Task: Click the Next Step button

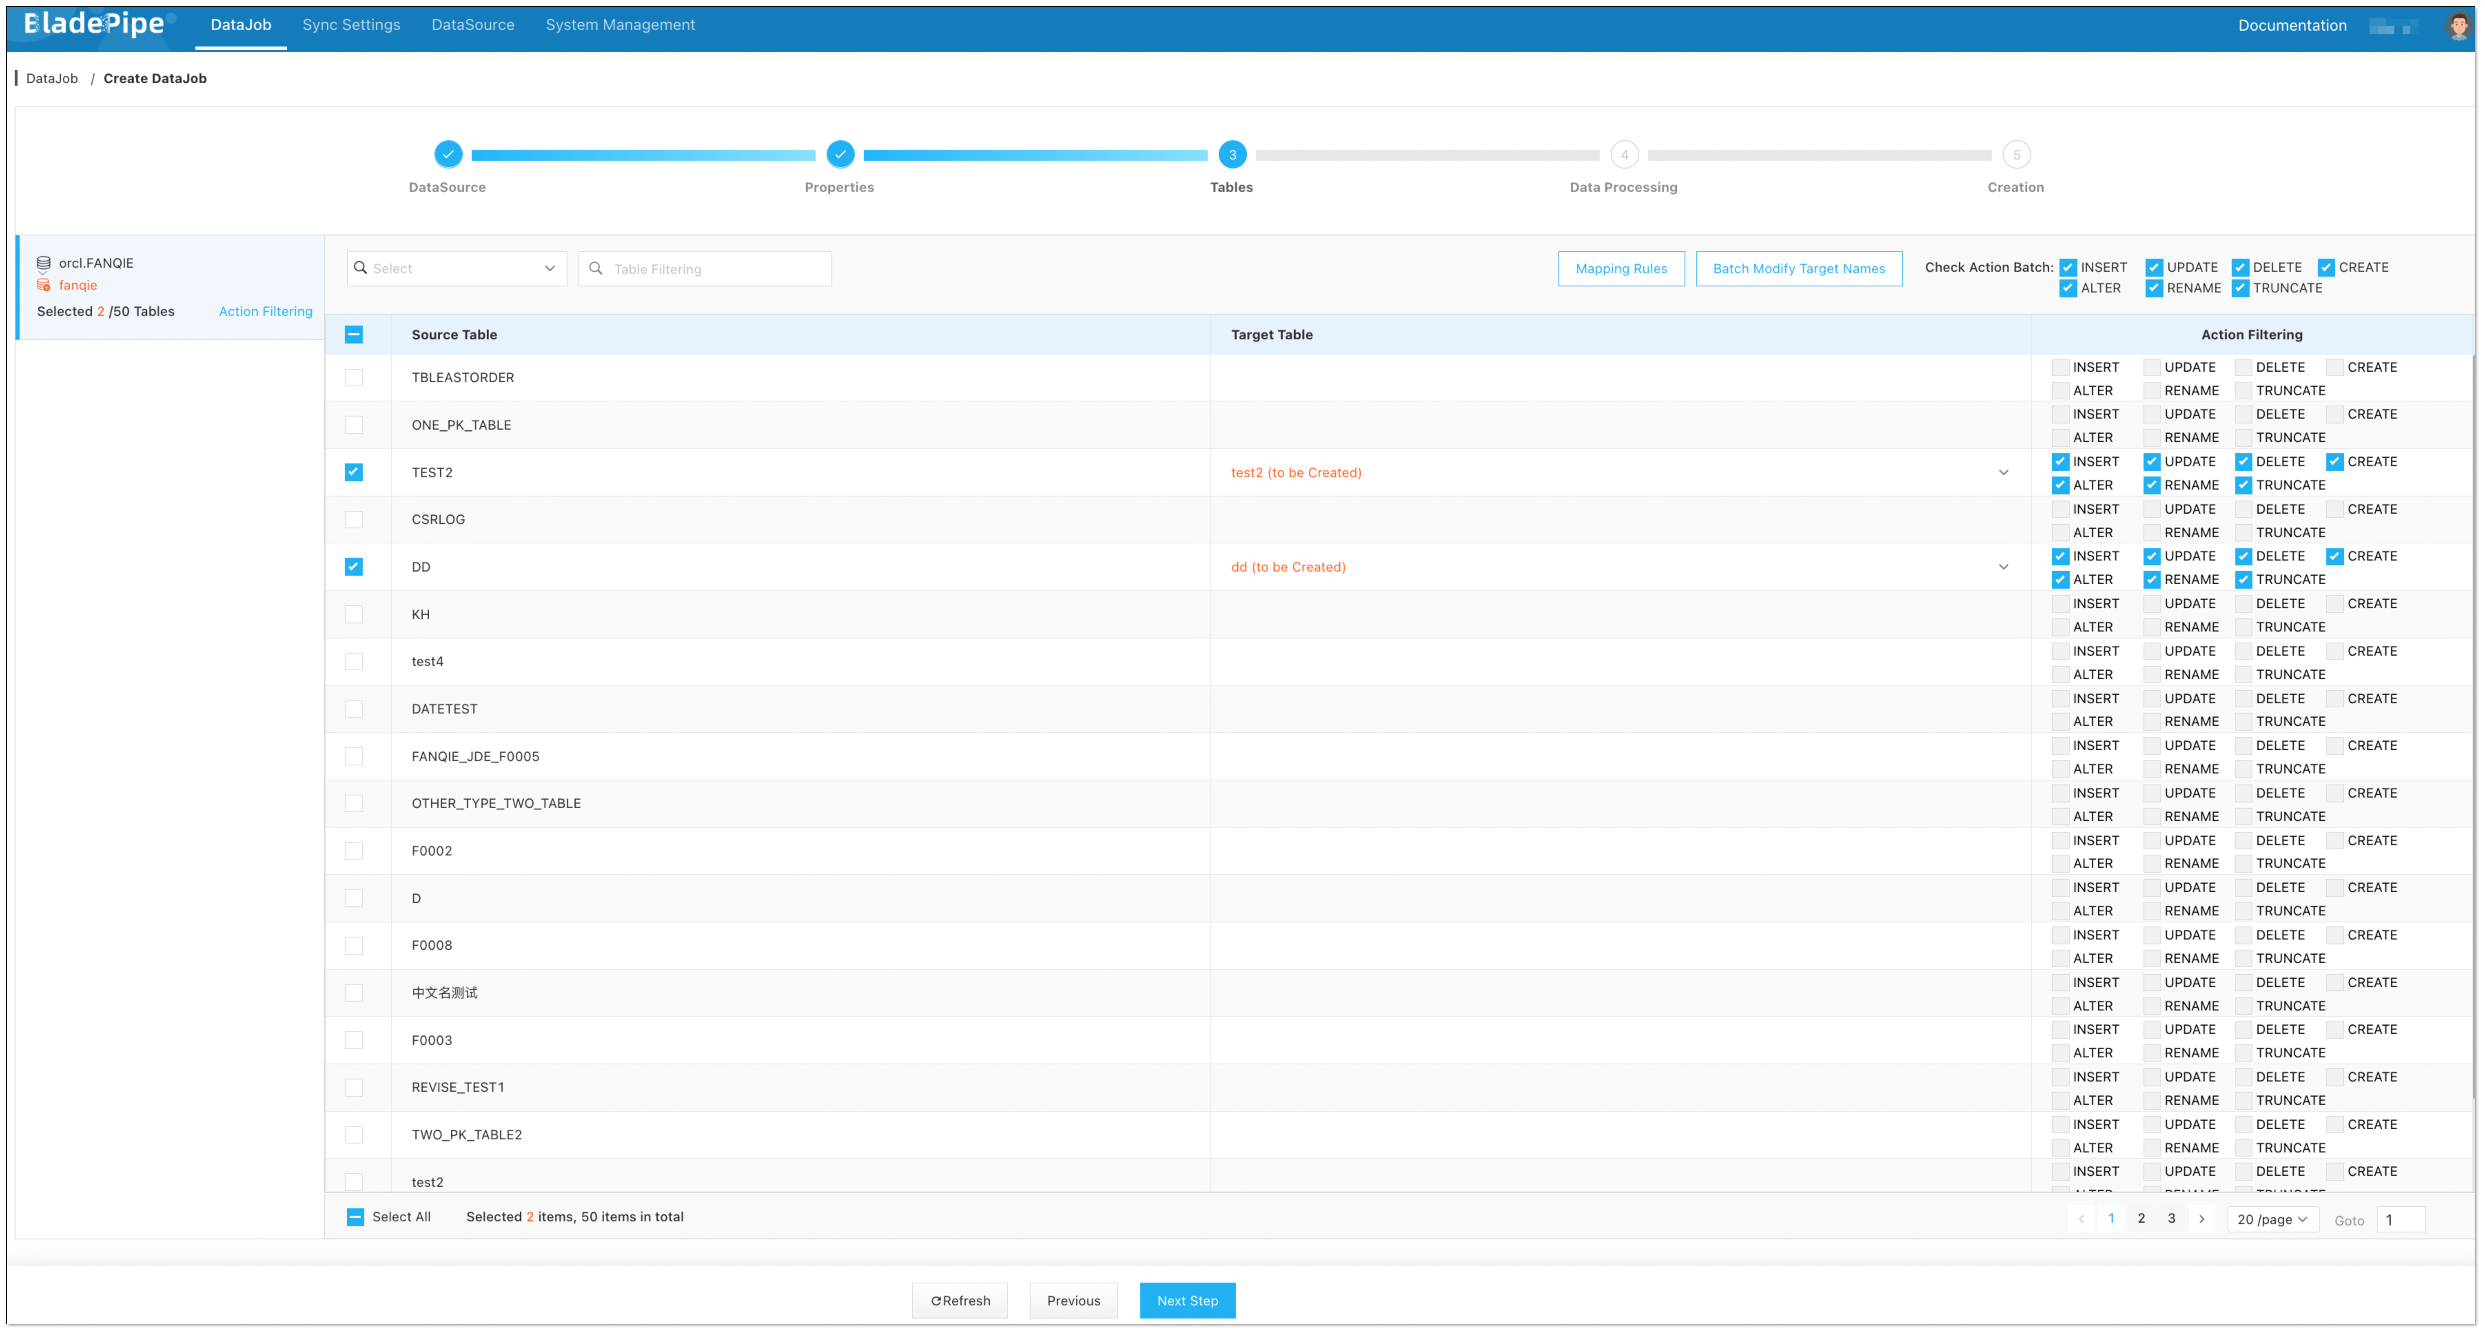Action: pyautogui.click(x=1187, y=1300)
